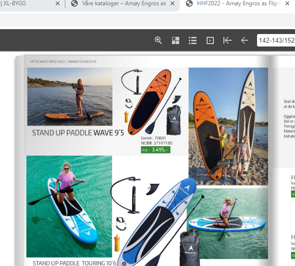The image size is (295, 266).
Task: Click the beach photo with children and boards
Action: point(228,127)
